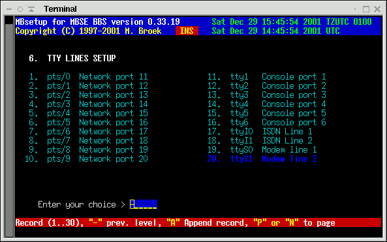Close the Terminal window
Image resolution: width=387 pixels, height=242 pixels.
coord(377,9)
